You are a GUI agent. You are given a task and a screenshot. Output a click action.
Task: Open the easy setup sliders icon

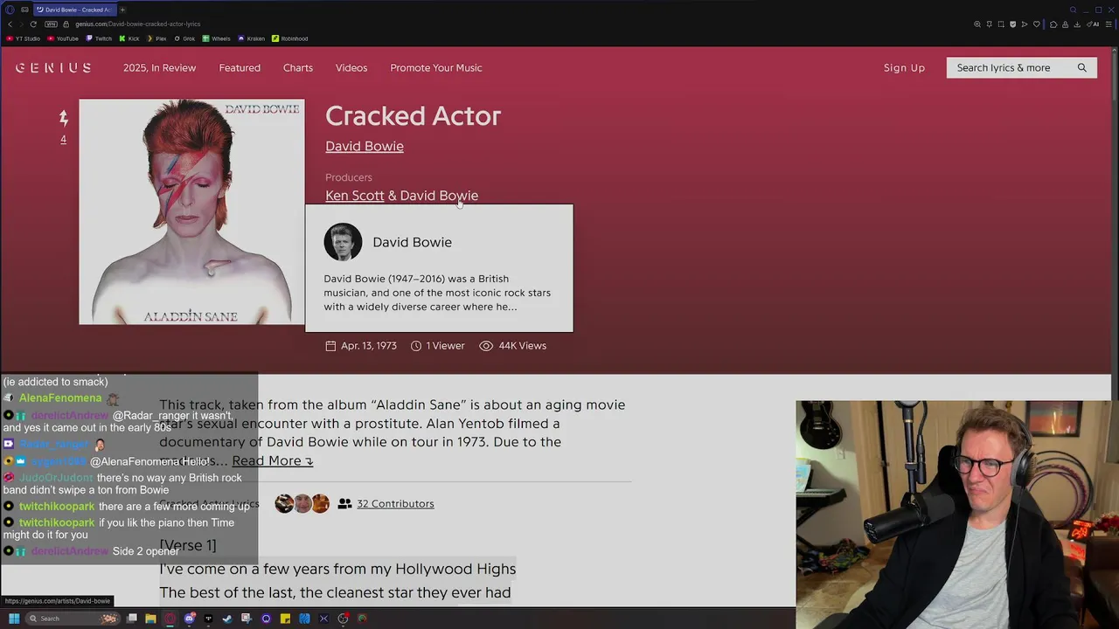point(1109,24)
